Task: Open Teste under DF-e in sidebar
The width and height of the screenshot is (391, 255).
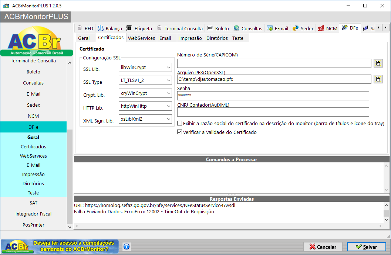Action: (x=33, y=193)
